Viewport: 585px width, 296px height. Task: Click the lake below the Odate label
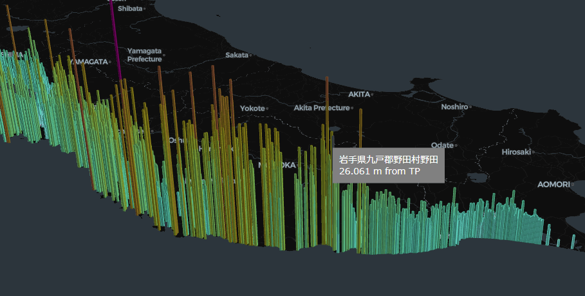coord(478,178)
